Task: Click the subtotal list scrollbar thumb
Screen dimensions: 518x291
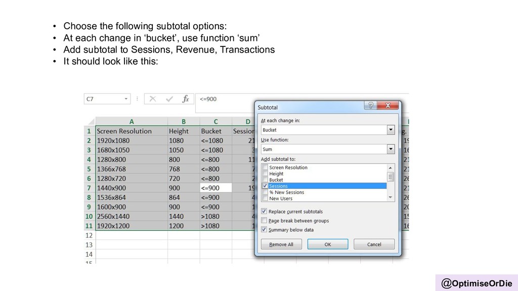Action: coord(391,177)
